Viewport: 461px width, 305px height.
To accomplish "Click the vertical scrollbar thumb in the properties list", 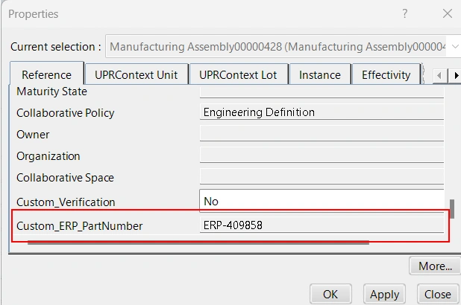I will 451,208.
